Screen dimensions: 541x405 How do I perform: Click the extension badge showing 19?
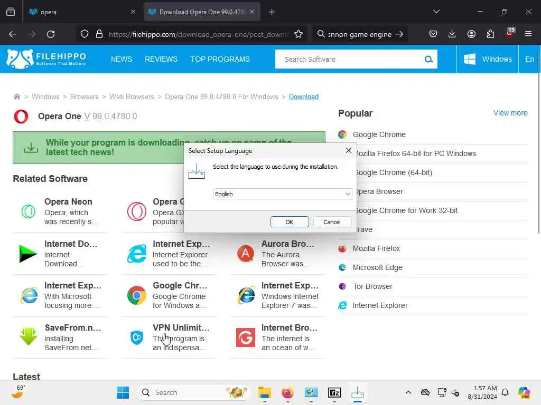click(510, 33)
